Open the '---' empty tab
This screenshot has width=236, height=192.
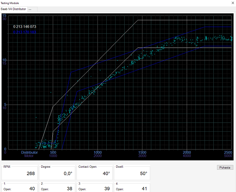pos(32,9)
